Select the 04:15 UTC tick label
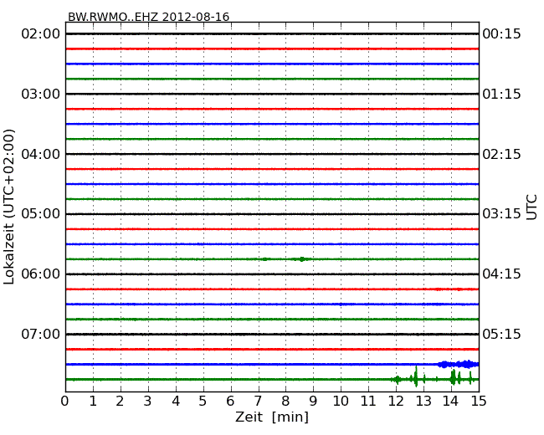This screenshot has width=544, height=435. [x=501, y=274]
